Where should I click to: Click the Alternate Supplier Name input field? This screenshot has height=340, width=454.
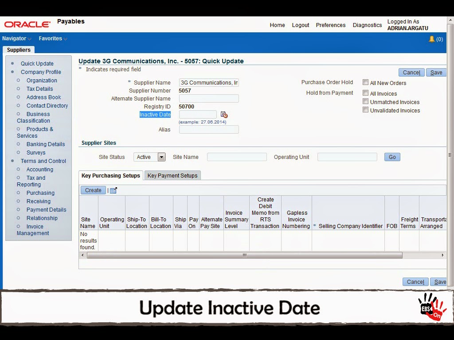coord(209,98)
